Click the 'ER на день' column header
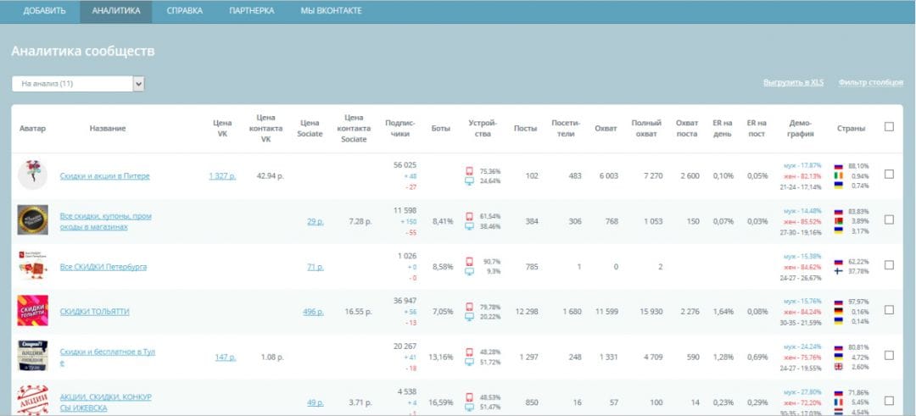The width and height of the screenshot is (916, 416). click(x=723, y=129)
